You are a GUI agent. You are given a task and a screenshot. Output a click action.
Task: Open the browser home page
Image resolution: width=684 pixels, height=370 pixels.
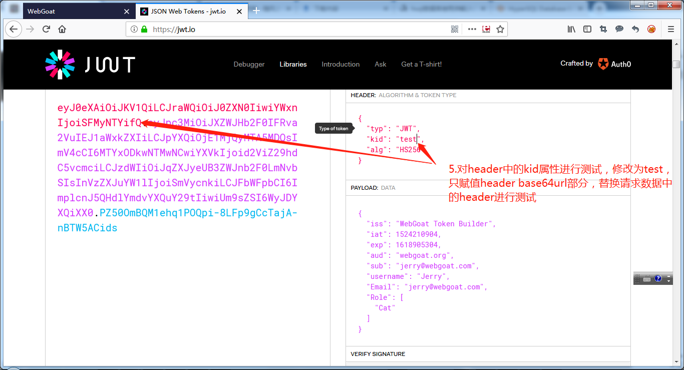[x=62, y=29]
